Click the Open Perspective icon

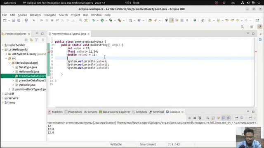point(252,27)
